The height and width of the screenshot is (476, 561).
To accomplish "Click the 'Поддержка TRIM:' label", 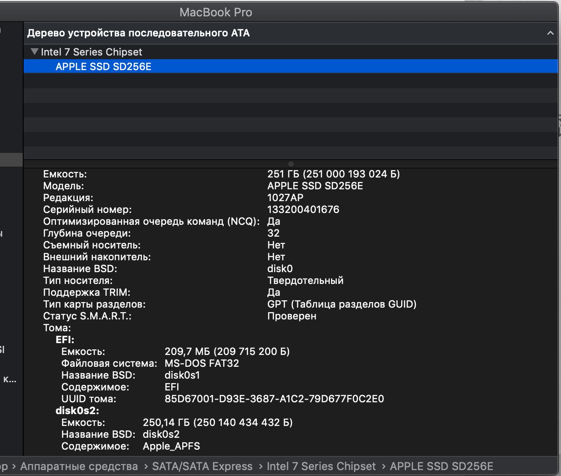I will pyautogui.click(x=87, y=293).
